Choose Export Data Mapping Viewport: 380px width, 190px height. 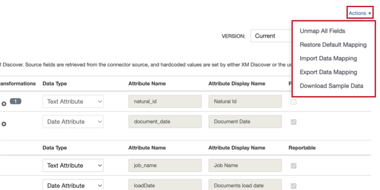328,72
